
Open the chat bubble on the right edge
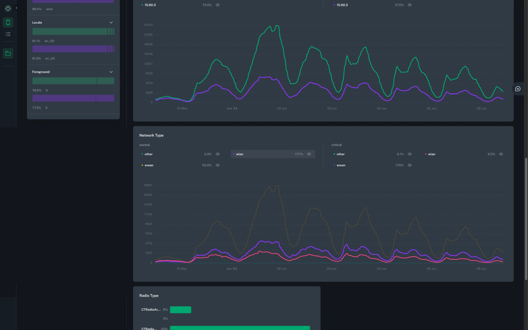518,89
